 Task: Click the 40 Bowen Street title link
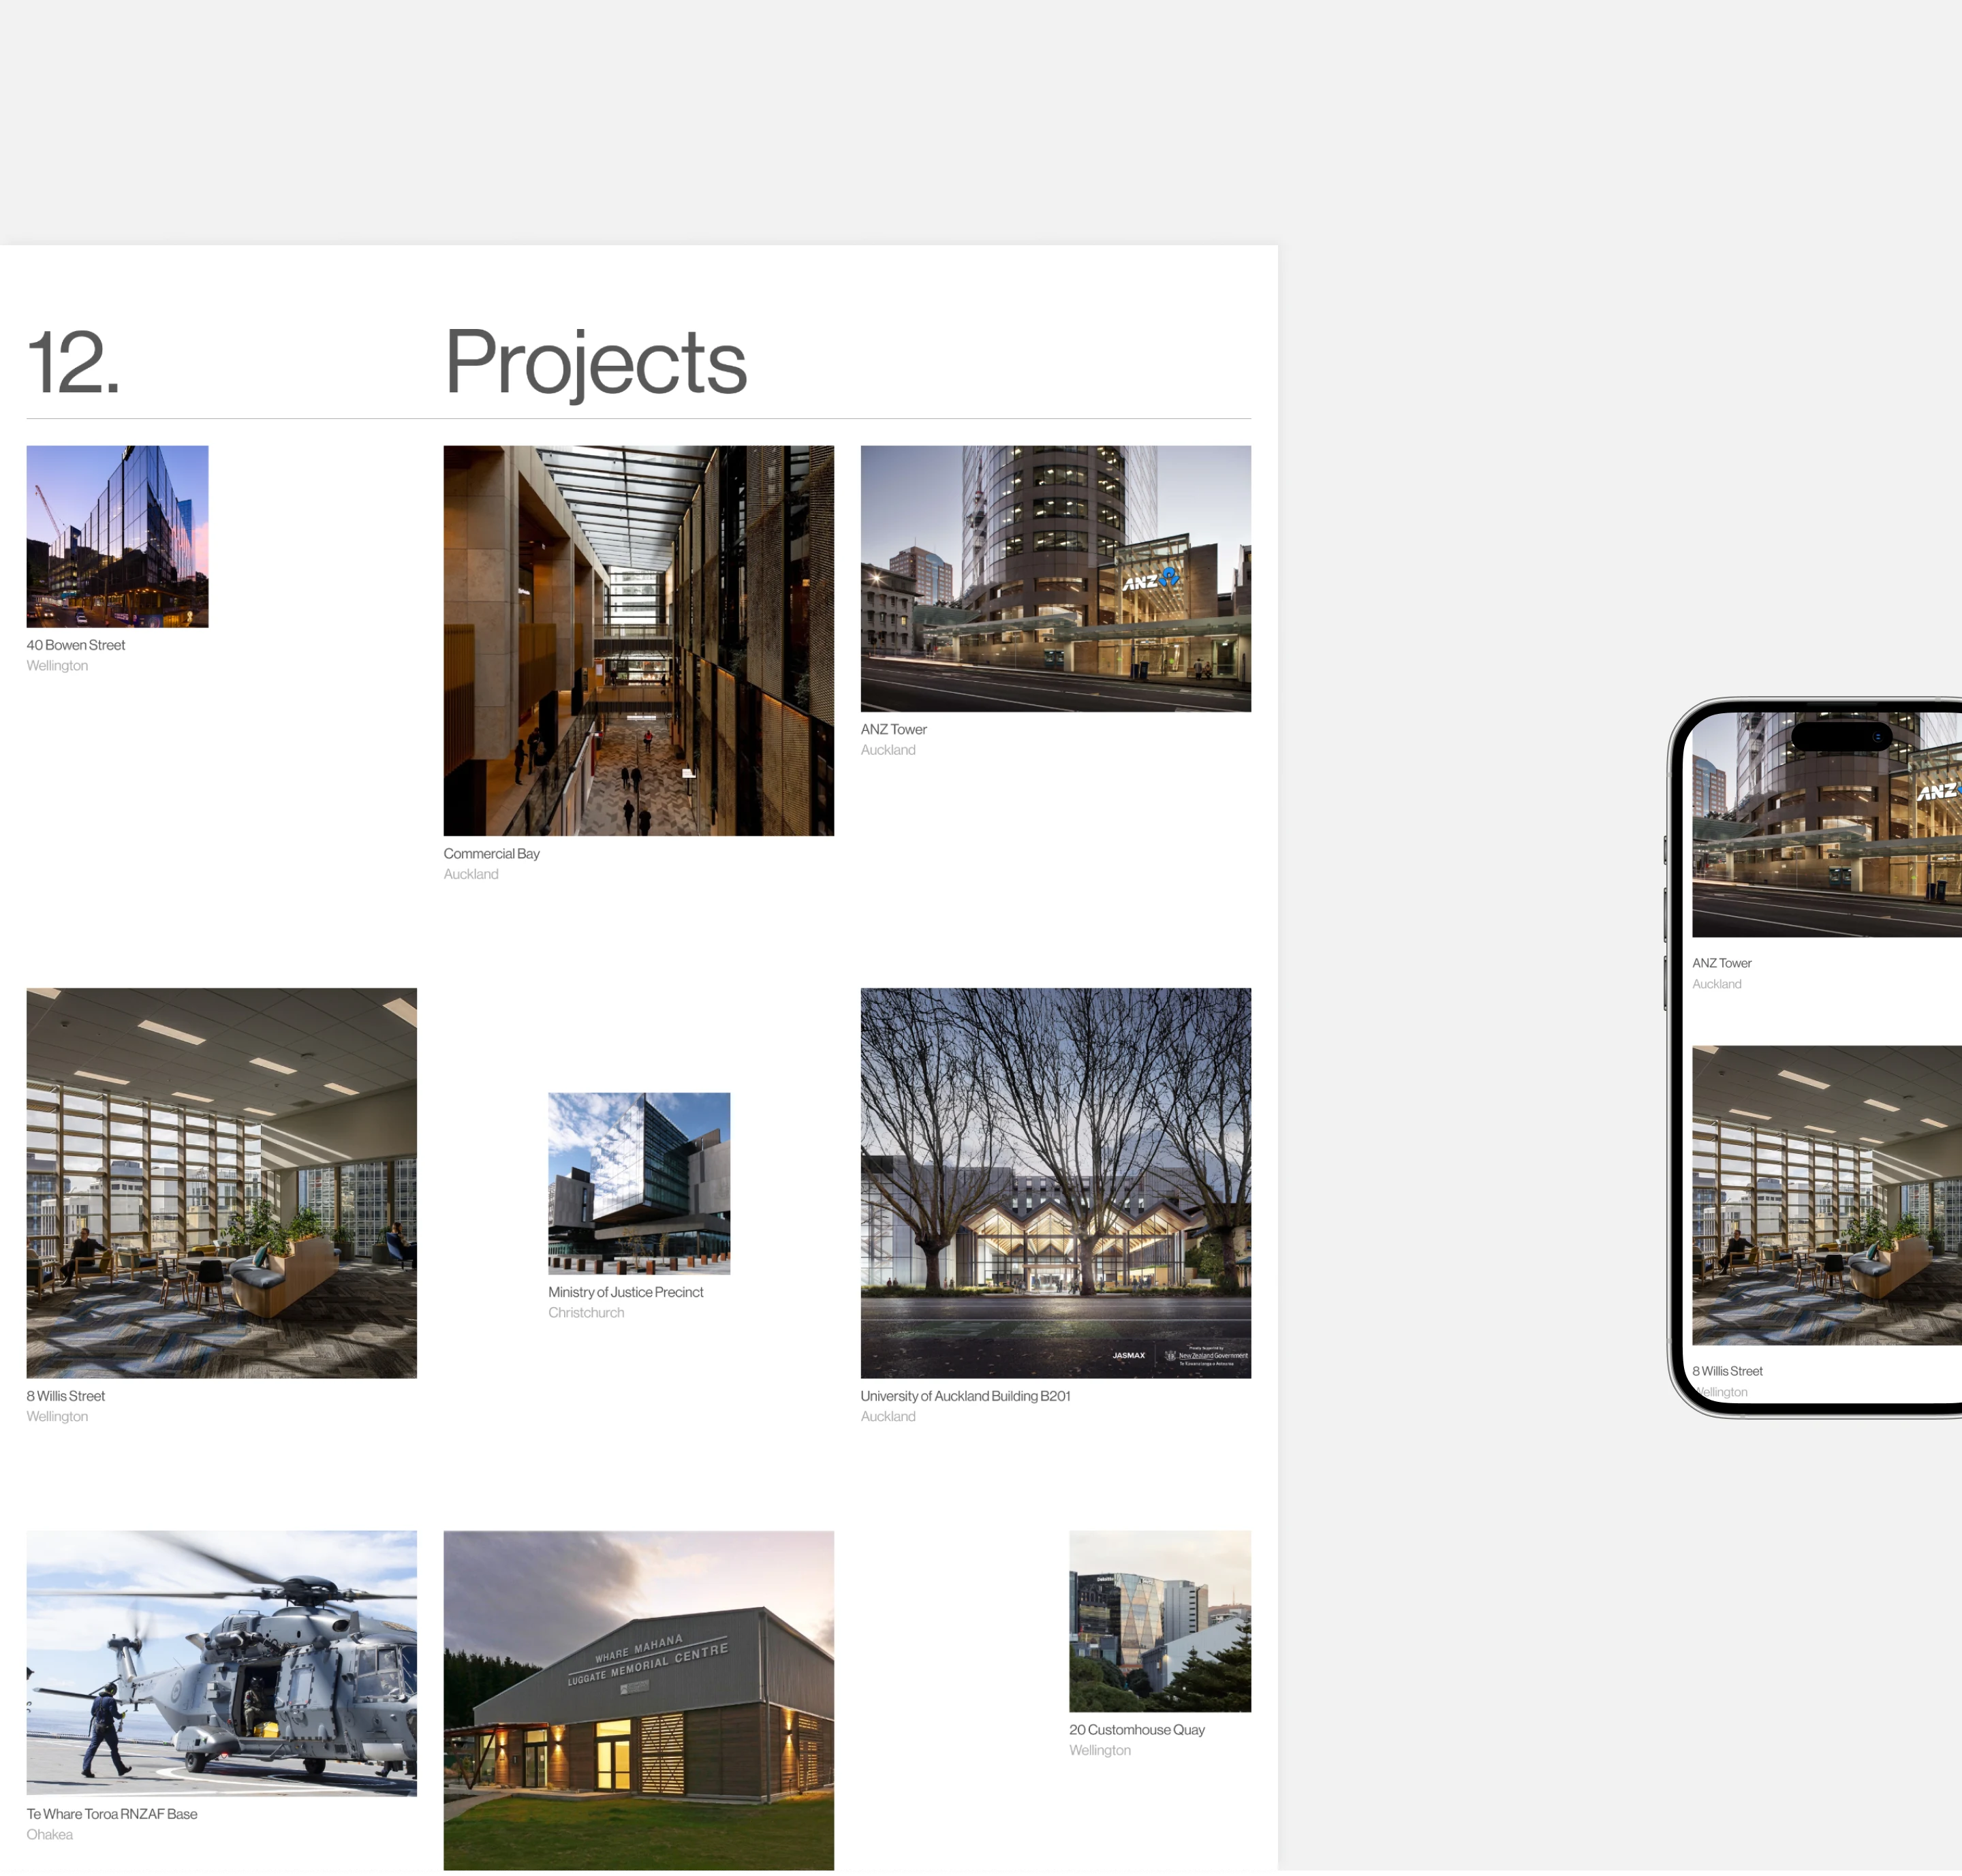(x=76, y=645)
